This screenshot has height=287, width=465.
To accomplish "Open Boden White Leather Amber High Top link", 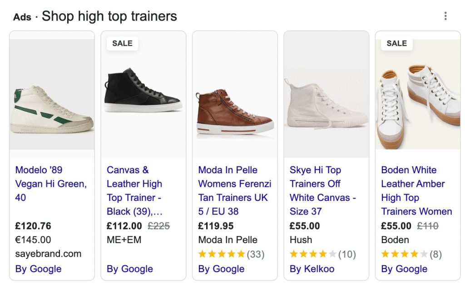I will click(x=416, y=190).
